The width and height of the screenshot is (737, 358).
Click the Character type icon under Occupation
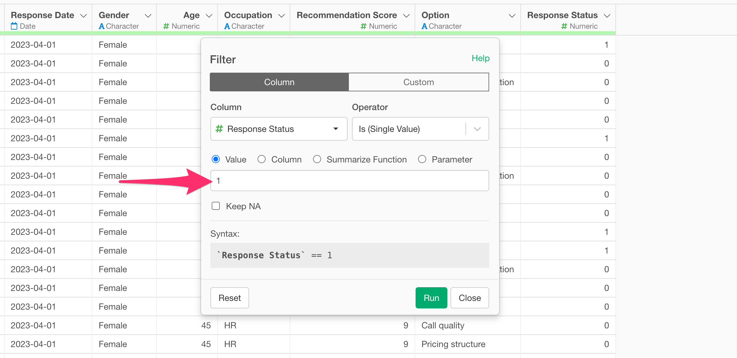pyautogui.click(x=227, y=27)
